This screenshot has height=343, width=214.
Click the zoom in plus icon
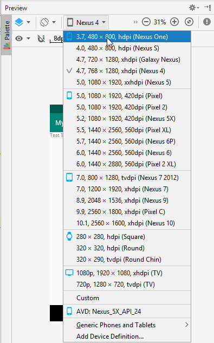(174, 22)
